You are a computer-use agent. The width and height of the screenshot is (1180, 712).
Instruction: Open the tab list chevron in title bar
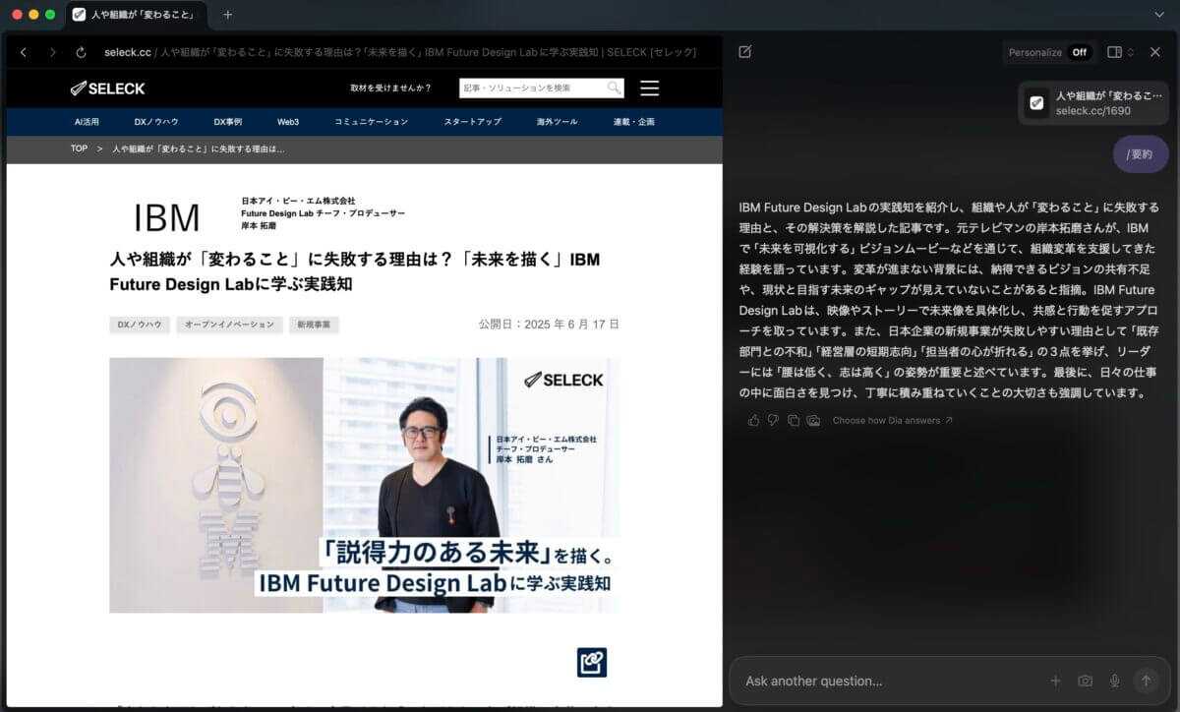click(x=1159, y=15)
